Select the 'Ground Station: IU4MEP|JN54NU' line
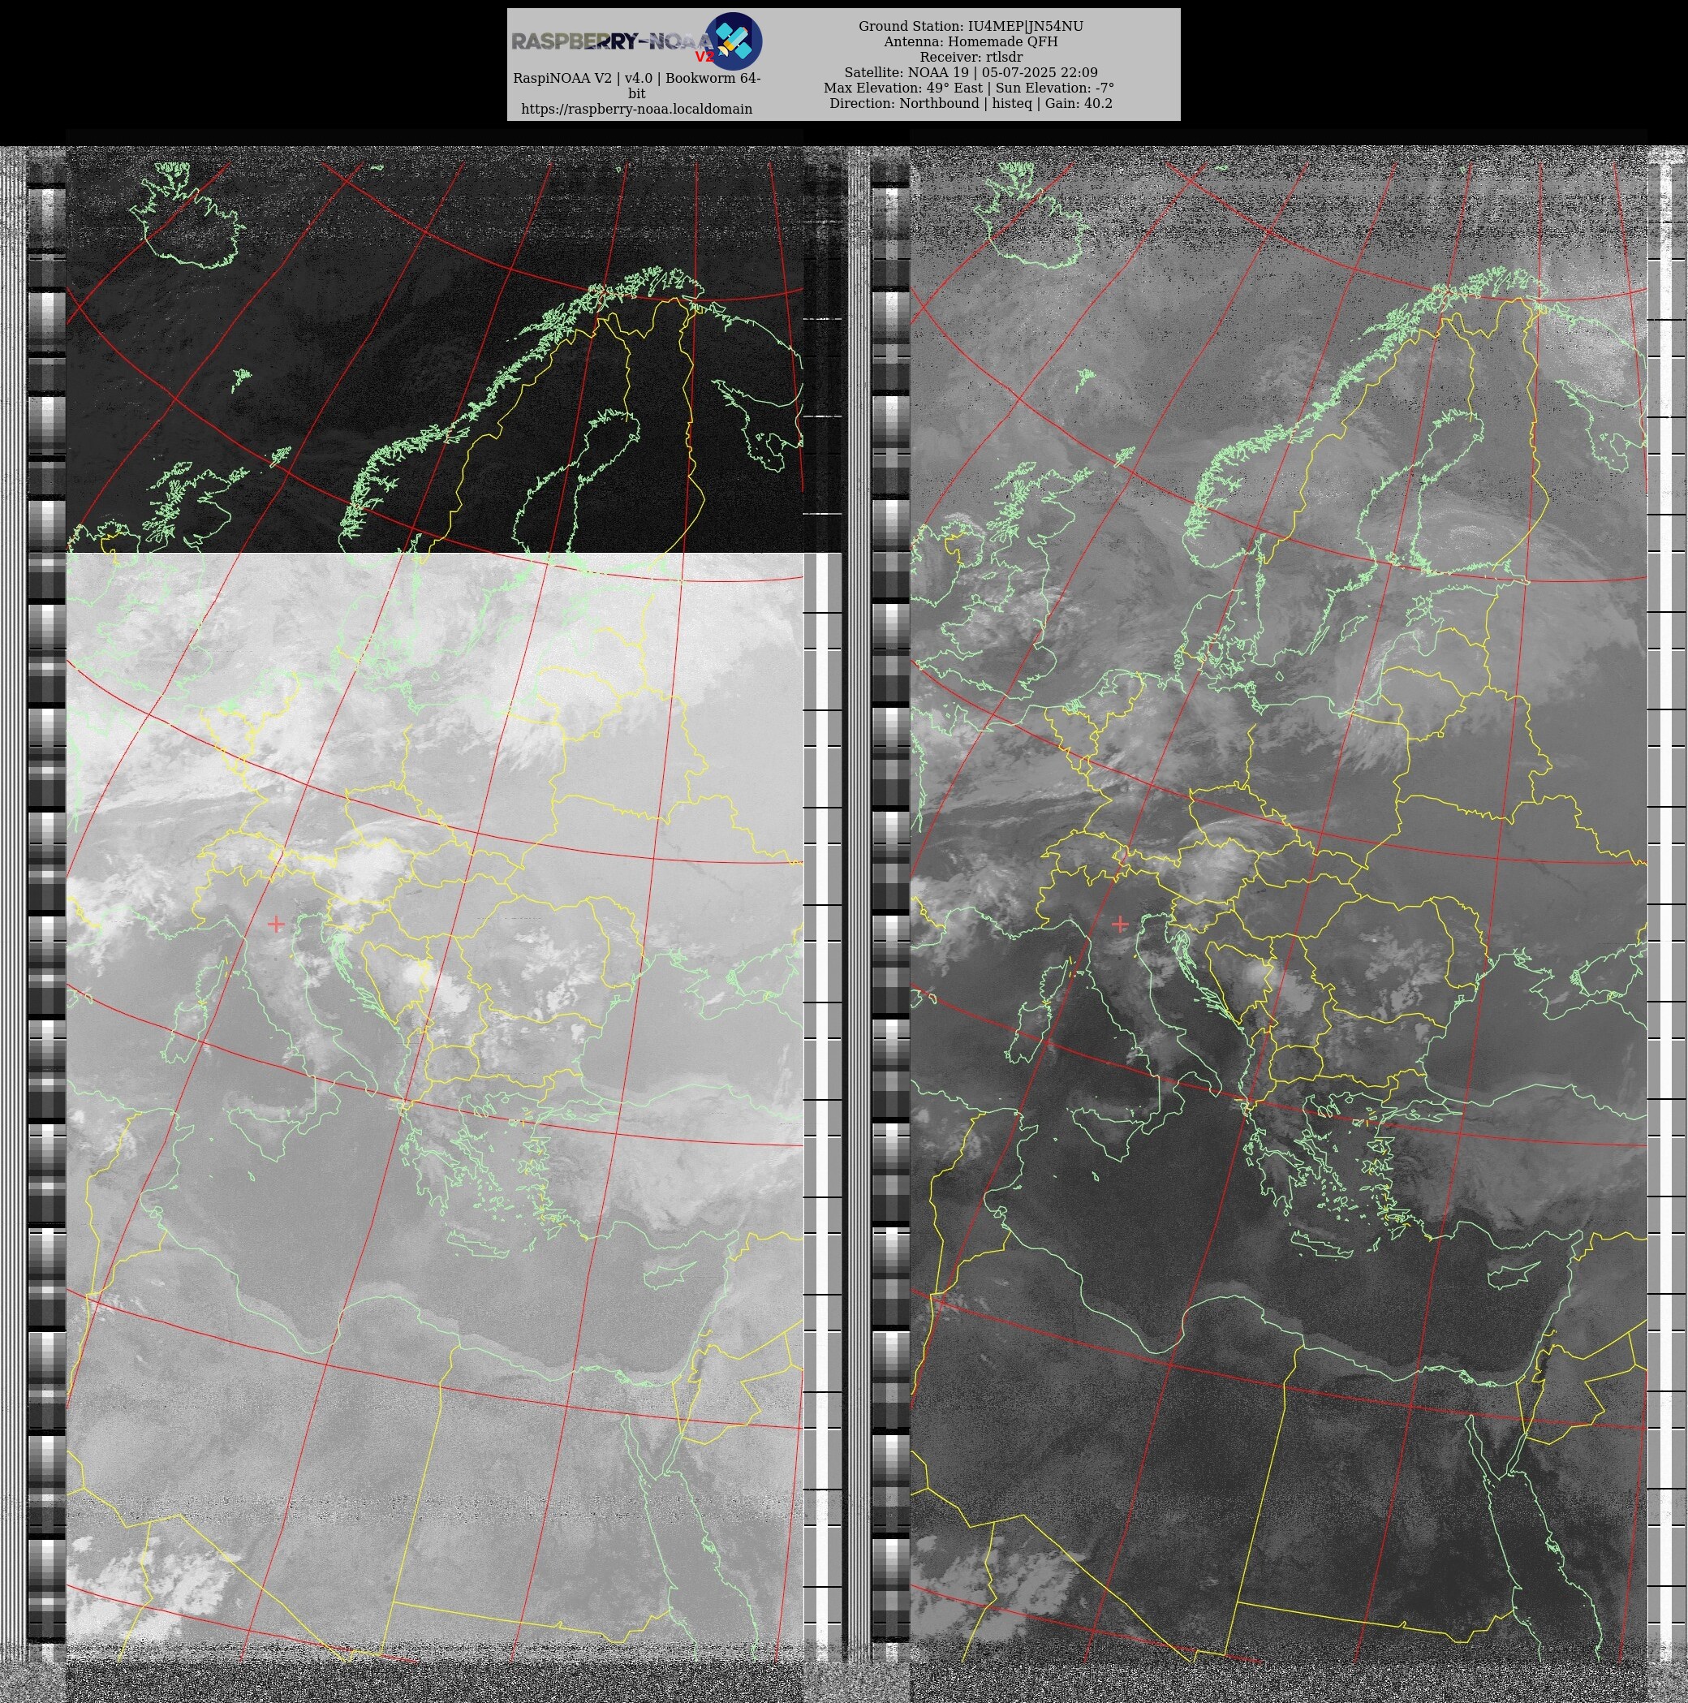Image resolution: width=1688 pixels, height=1703 pixels. point(971,27)
